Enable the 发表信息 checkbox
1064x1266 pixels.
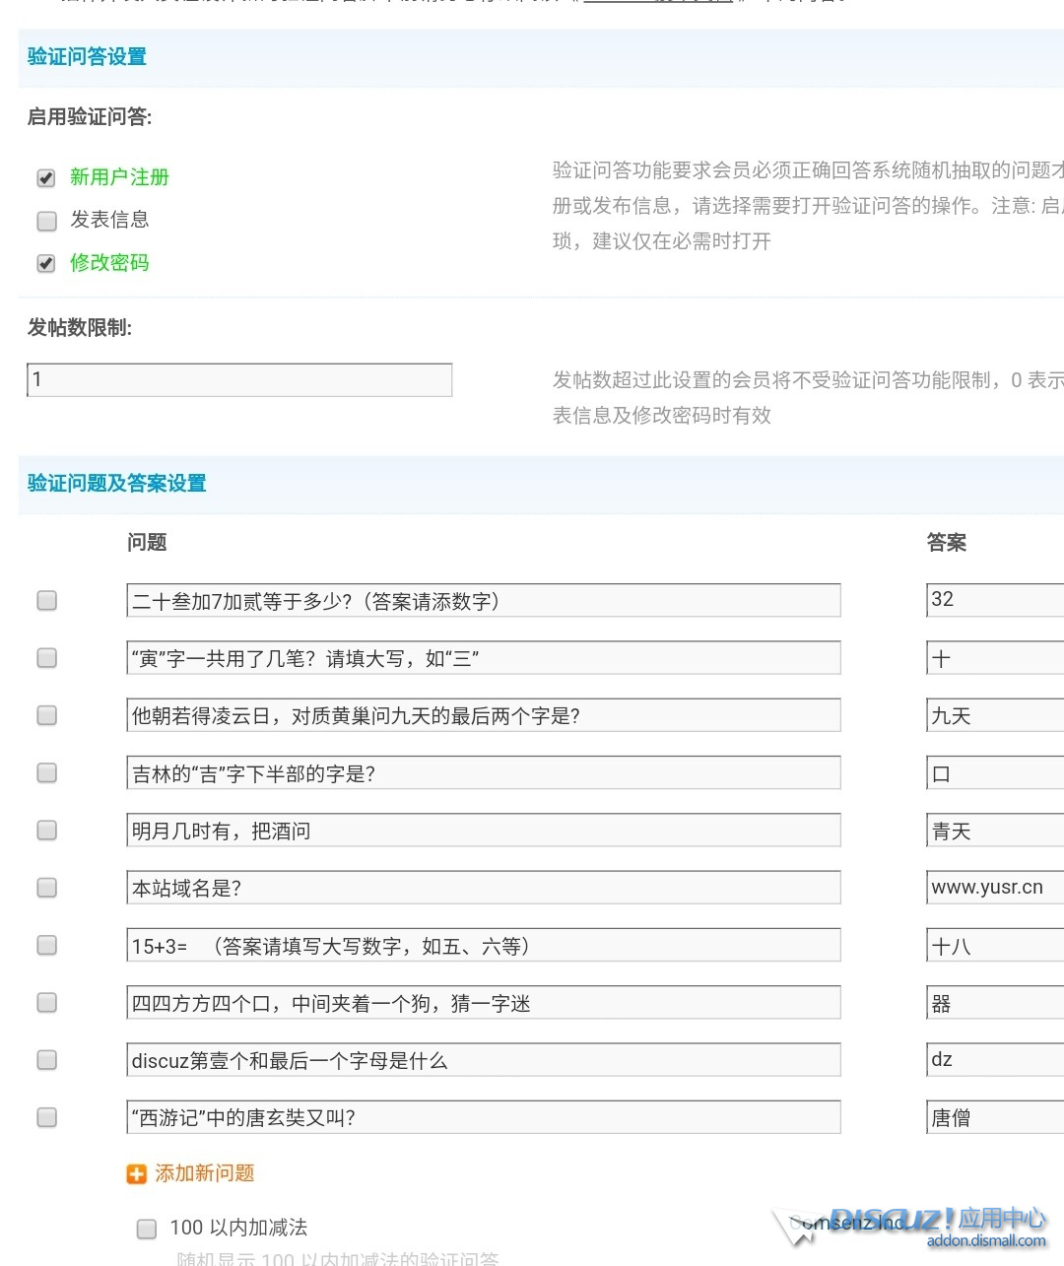pyautogui.click(x=46, y=221)
